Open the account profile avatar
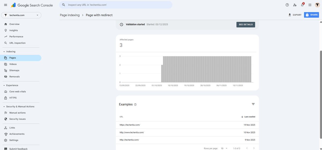 pos(317,5)
